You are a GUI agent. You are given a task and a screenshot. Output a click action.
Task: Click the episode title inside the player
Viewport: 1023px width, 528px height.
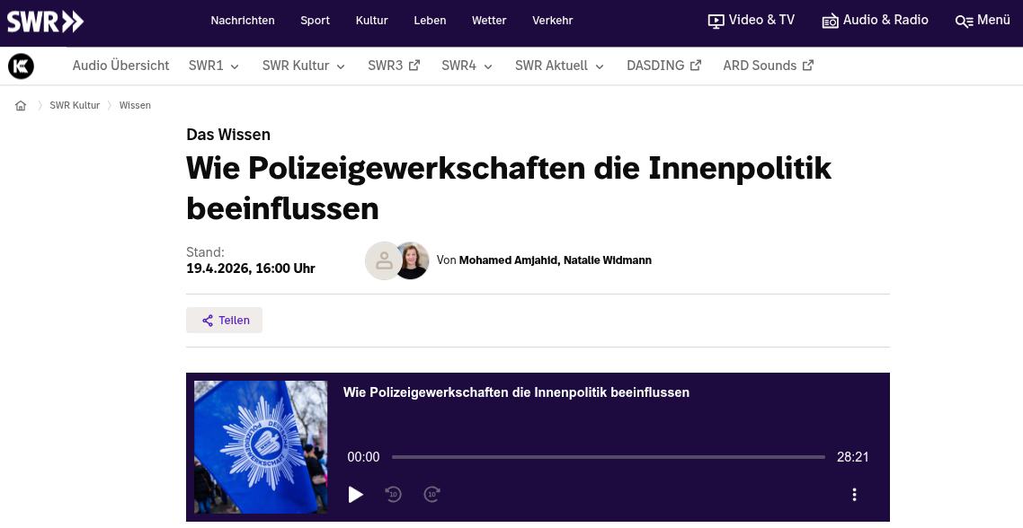pos(516,392)
